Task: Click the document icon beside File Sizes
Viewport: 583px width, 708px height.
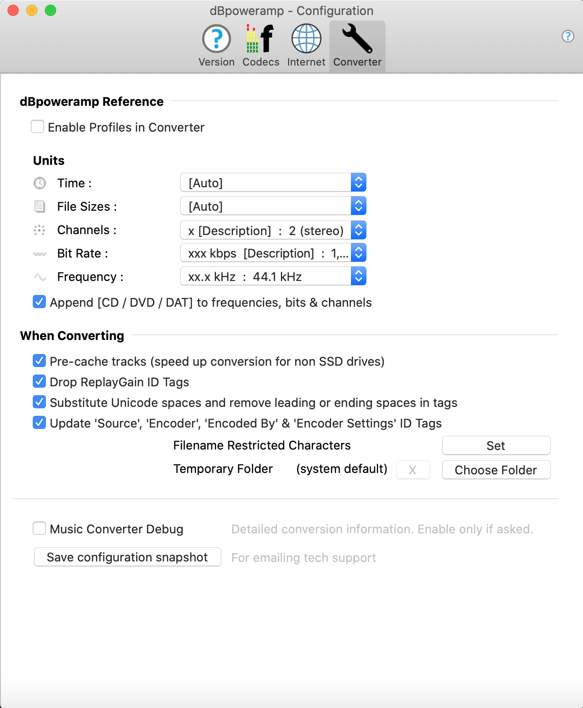Action: (x=40, y=206)
